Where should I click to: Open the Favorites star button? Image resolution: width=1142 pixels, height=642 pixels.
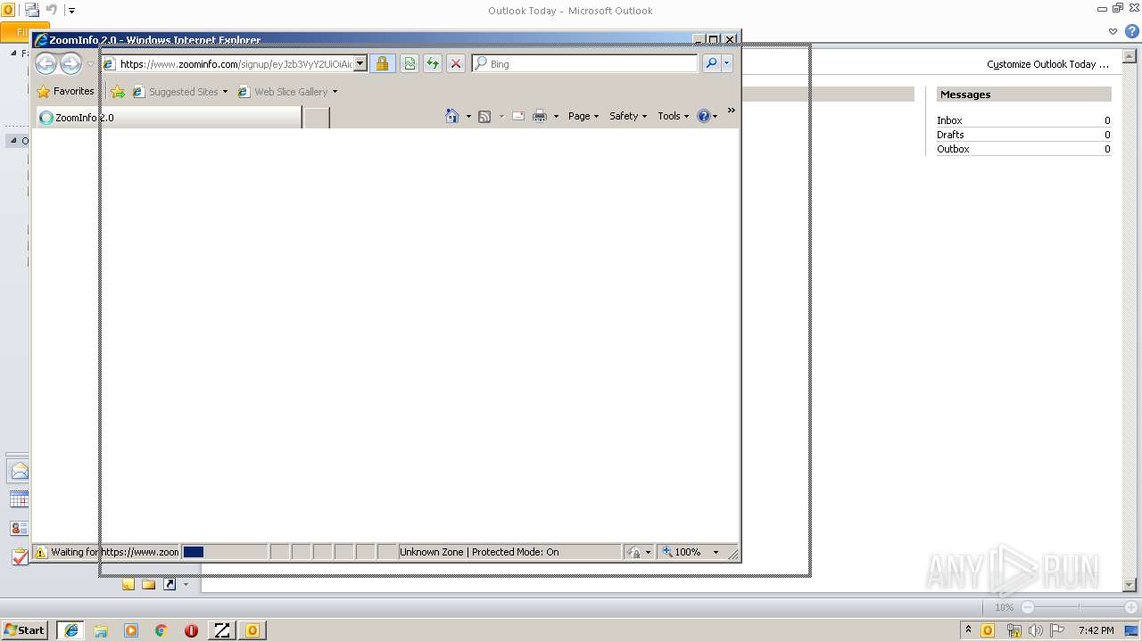[x=65, y=91]
